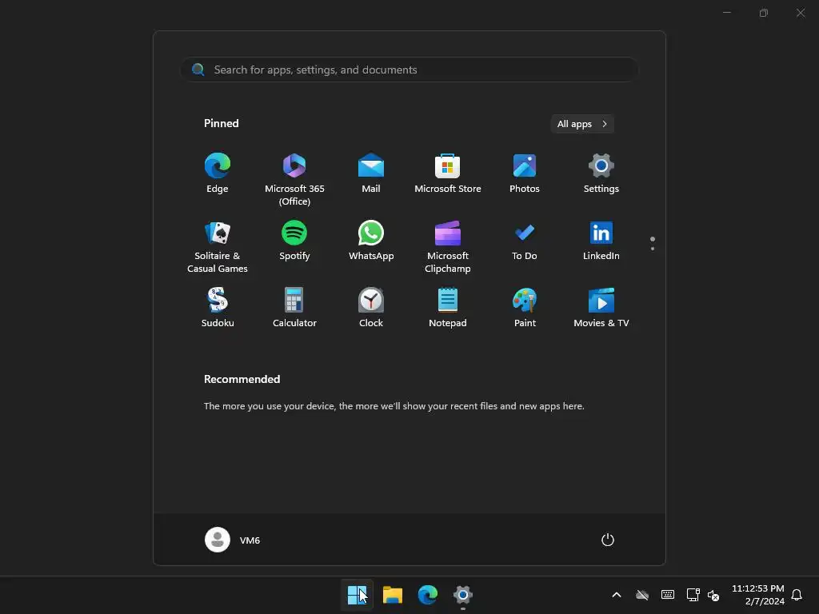This screenshot has width=819, height=614.
Task: Launch Notepad
Action: pos(448,308)
